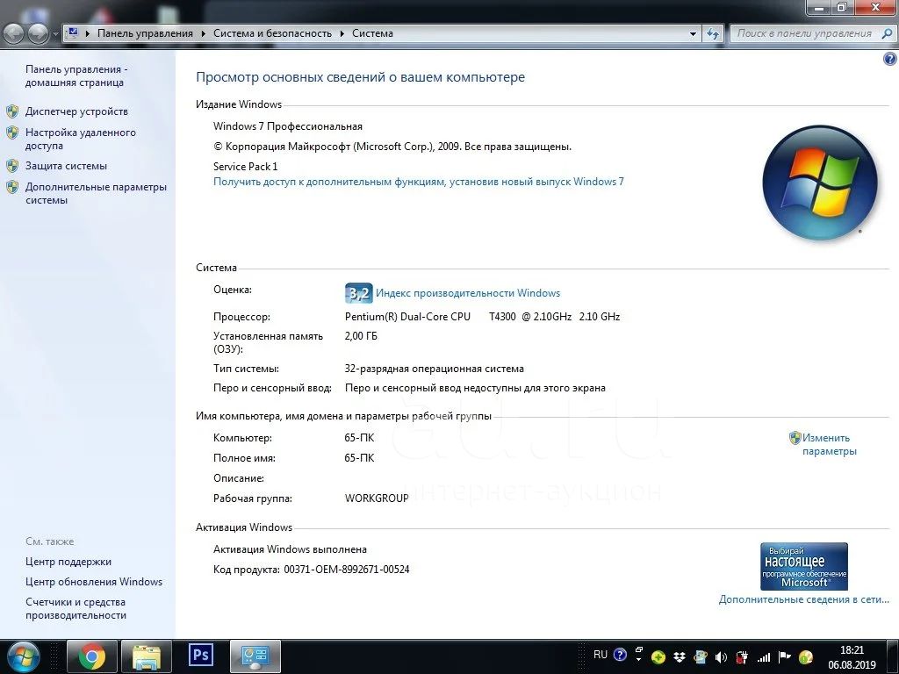Open Windows Explorer from taskbar

tap(147, 656)
